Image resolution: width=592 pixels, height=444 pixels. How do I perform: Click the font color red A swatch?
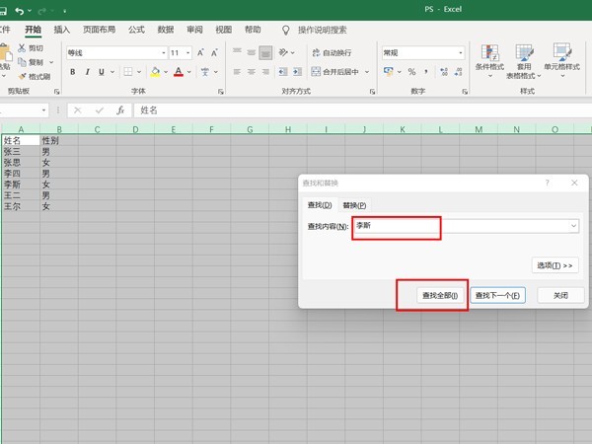(x=179, y=72)
